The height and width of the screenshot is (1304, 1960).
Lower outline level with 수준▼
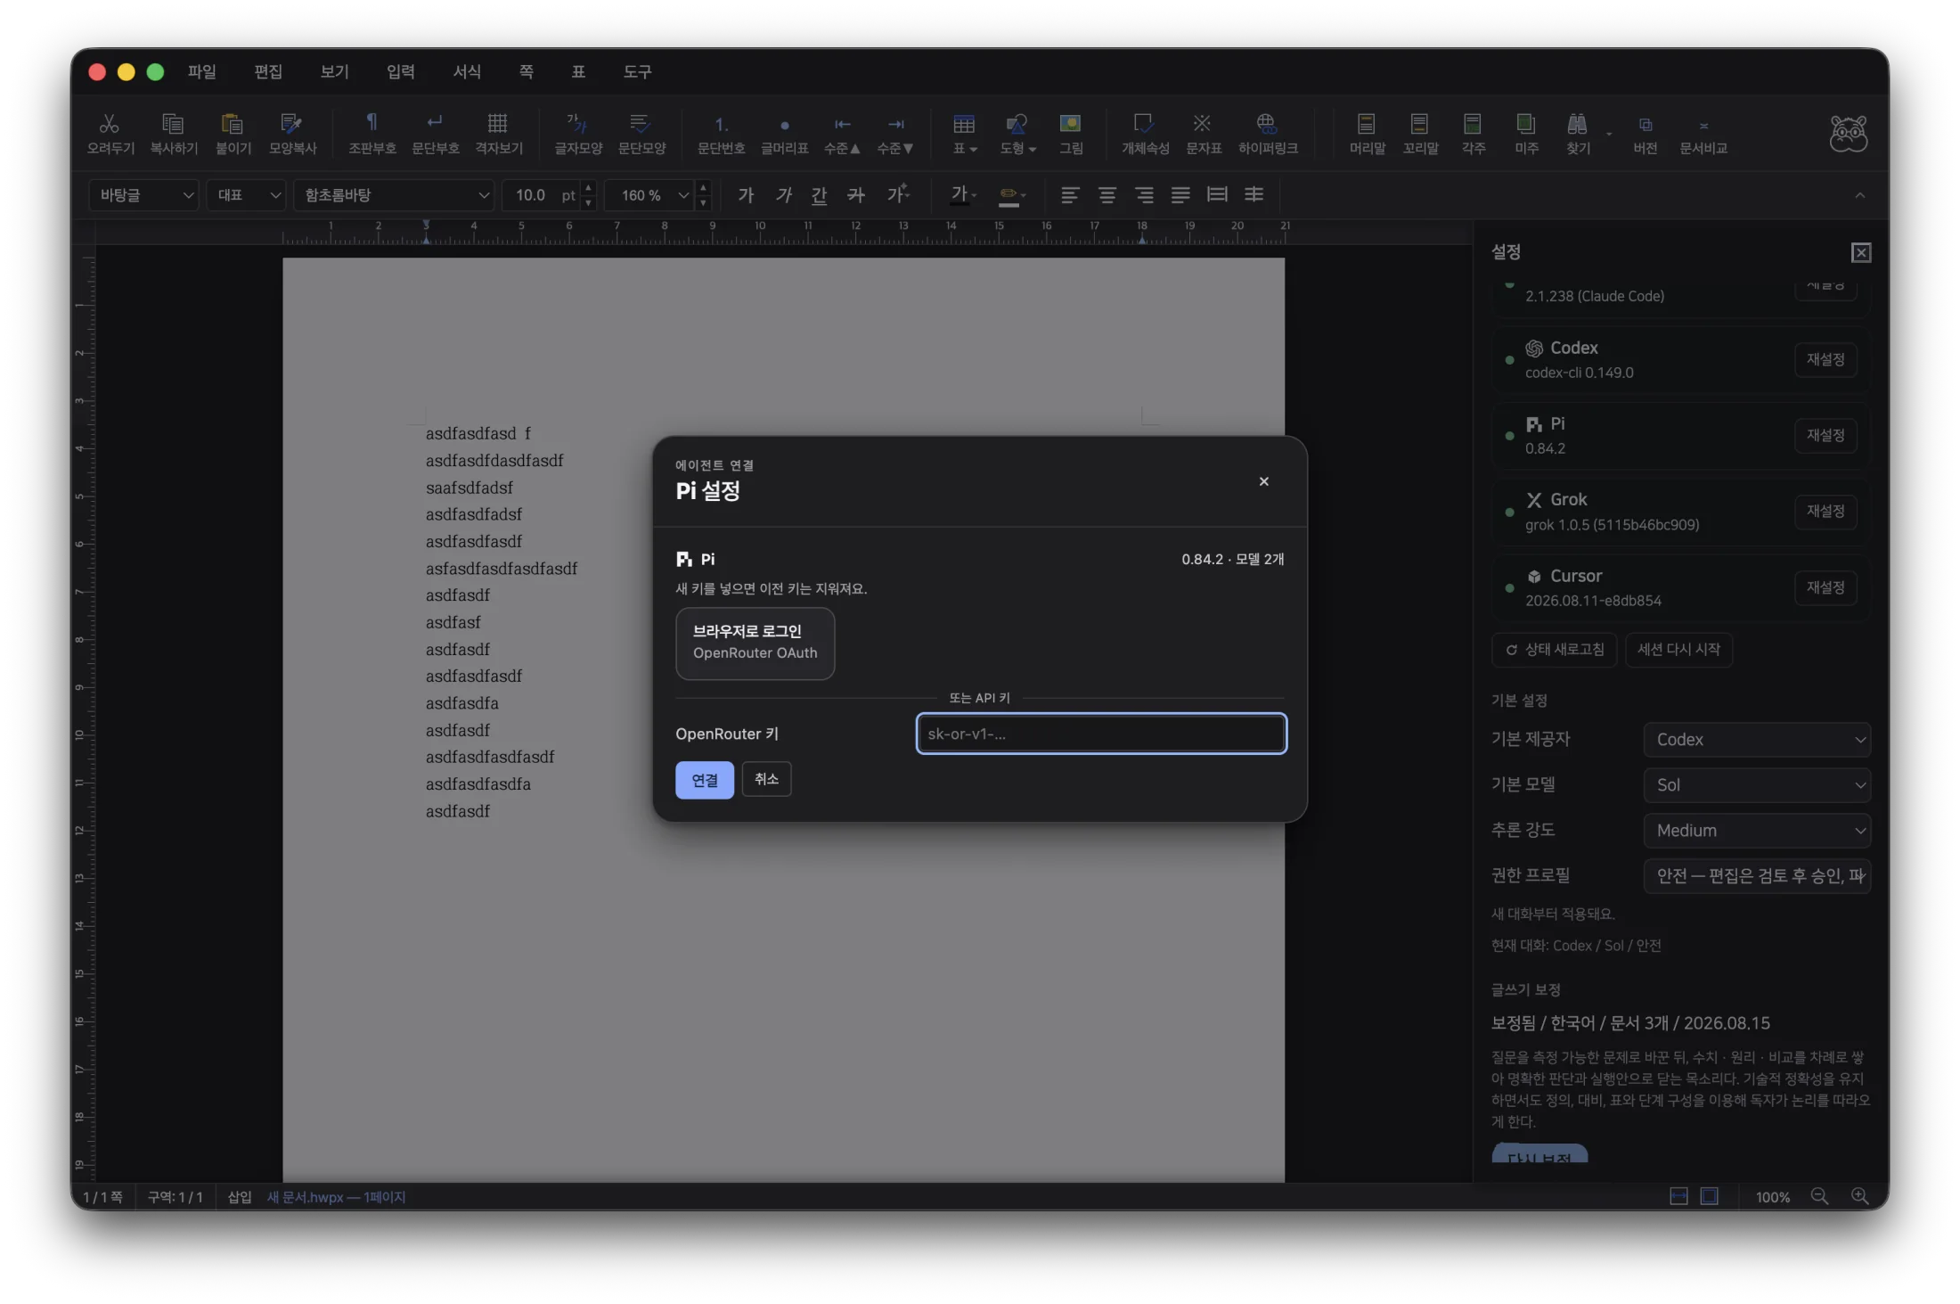click(x=895, y=132)
